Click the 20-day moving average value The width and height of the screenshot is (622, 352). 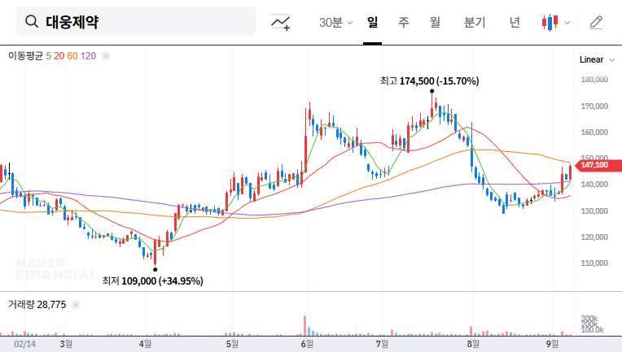coord(59,56)
